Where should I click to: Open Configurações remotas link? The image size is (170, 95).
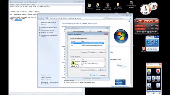coord(48,30)
